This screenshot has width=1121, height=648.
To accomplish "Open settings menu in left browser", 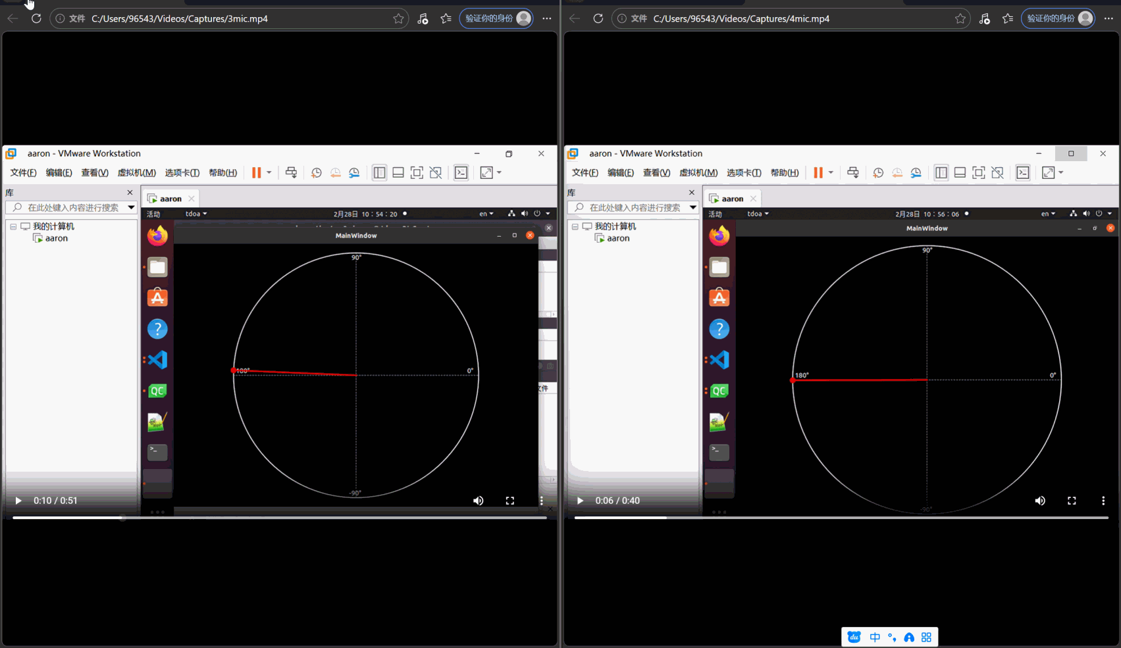I will pyautogui.click(x=547, y=18).
